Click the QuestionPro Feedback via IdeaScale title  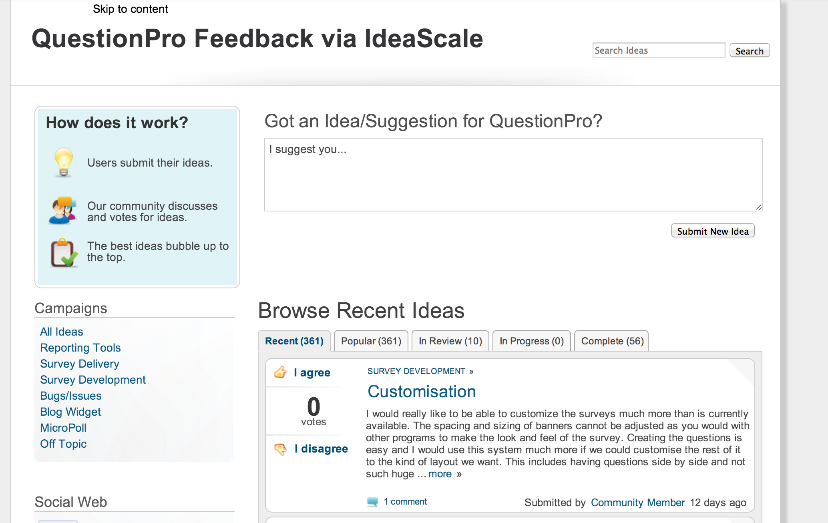tap(257, 38)
